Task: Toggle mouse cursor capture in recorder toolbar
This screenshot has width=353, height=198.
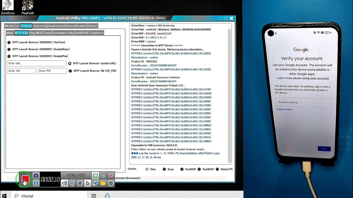Action: click(x=88, y=183)
